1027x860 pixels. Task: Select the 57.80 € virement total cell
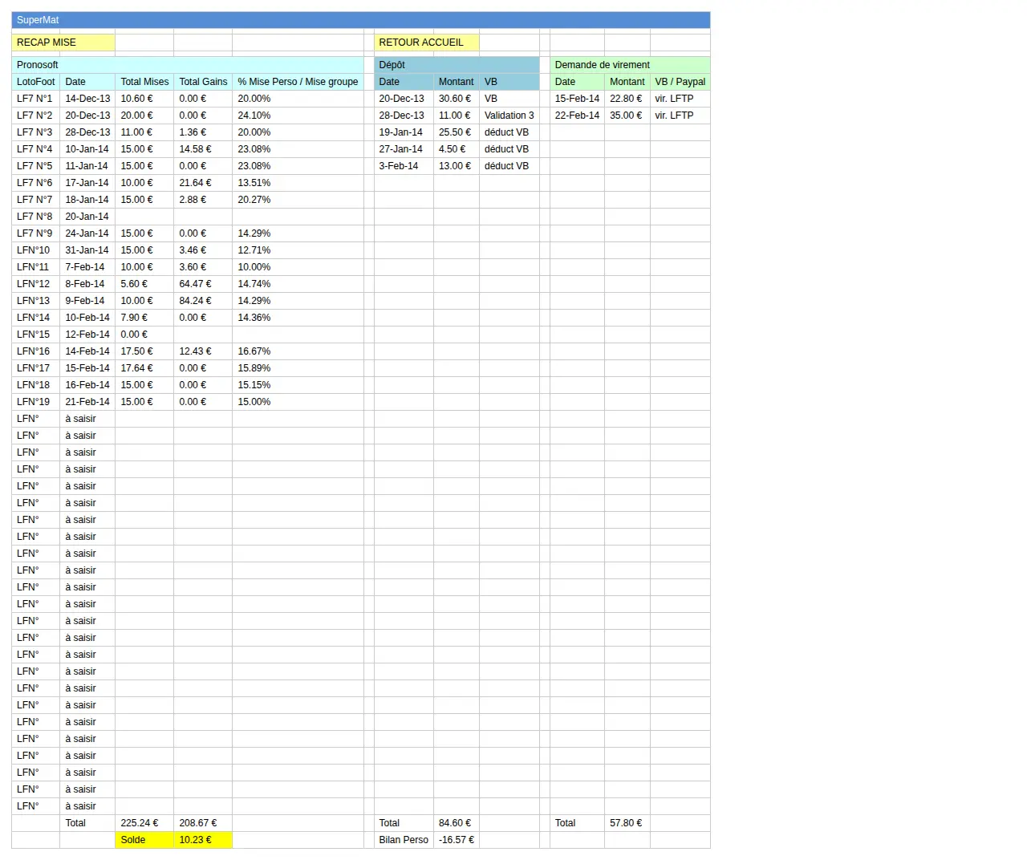pos(627,823)
